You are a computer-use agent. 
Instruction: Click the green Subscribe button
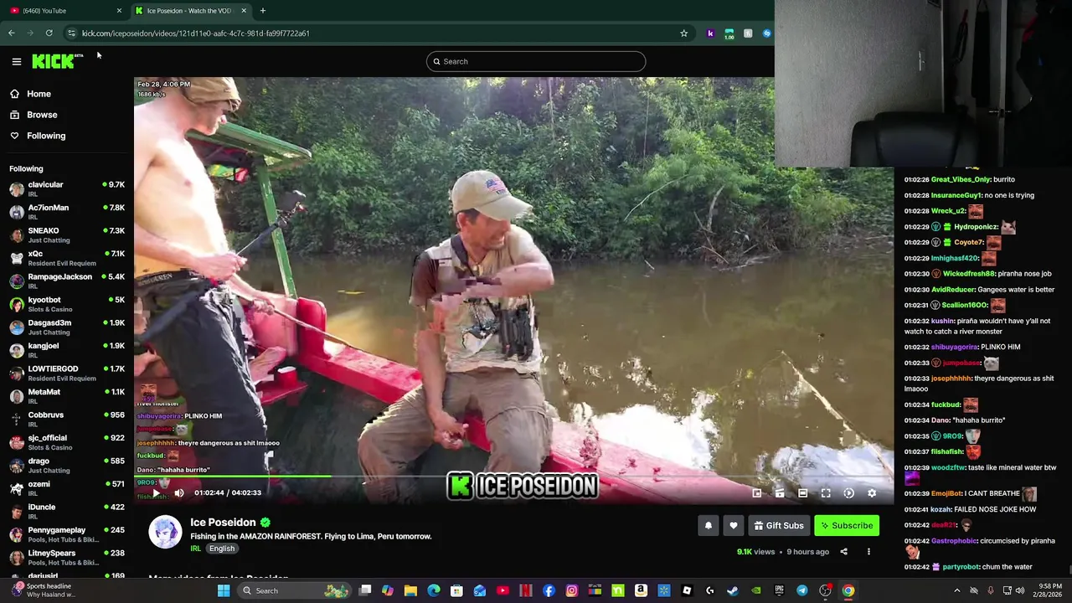[847, 526]
